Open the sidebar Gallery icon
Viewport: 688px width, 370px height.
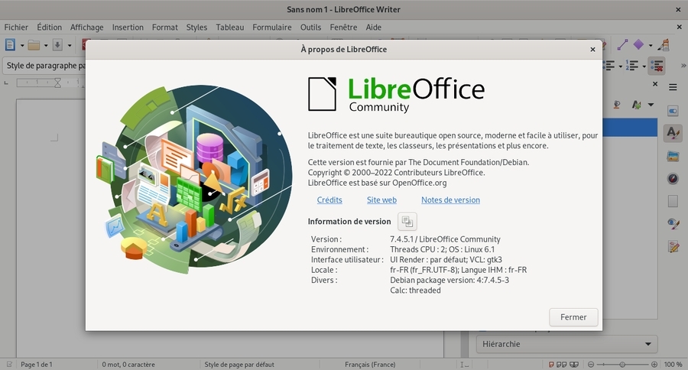point(673,156)
